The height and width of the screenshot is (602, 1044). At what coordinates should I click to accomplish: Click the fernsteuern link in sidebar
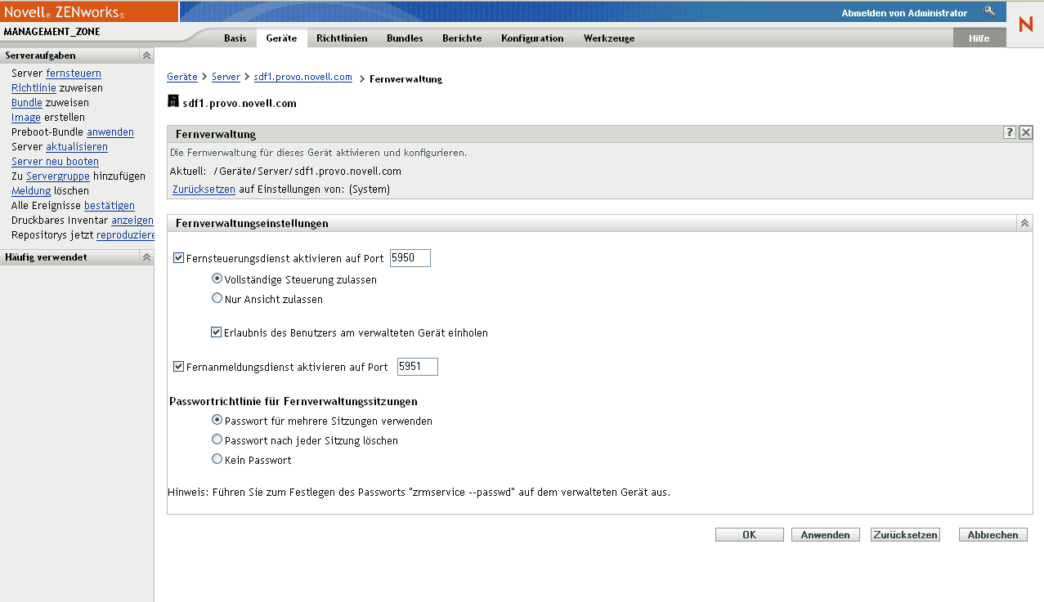pyautogui.click(x=74, y=74)
